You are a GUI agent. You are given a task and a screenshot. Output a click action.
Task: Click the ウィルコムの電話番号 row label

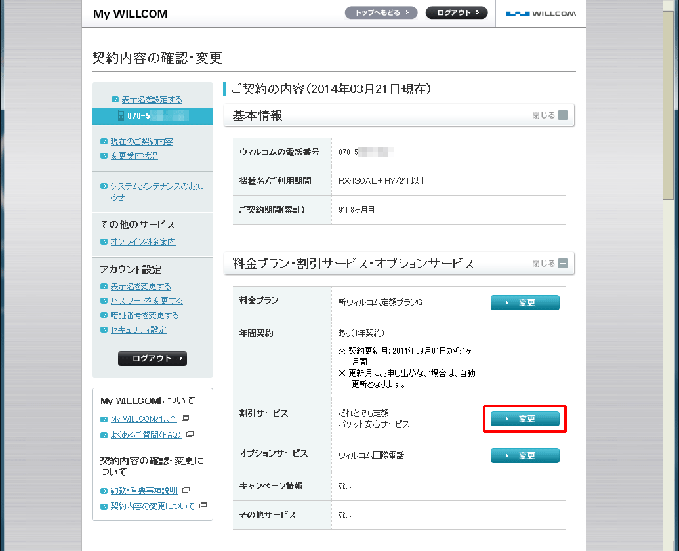coord(279,152)
